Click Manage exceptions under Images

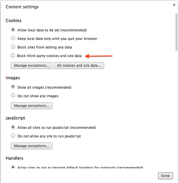point(32,106)
